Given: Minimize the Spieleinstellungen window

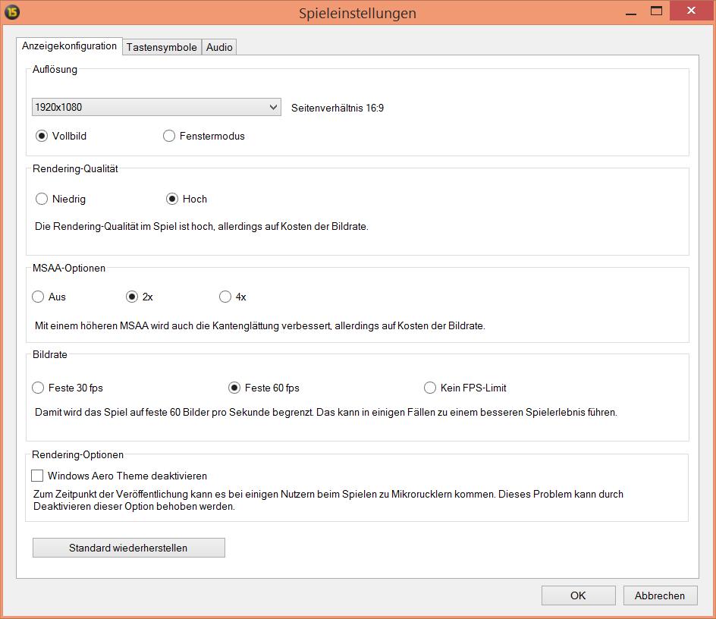Looking at the screenshot, I should click(x=631, y=12).
